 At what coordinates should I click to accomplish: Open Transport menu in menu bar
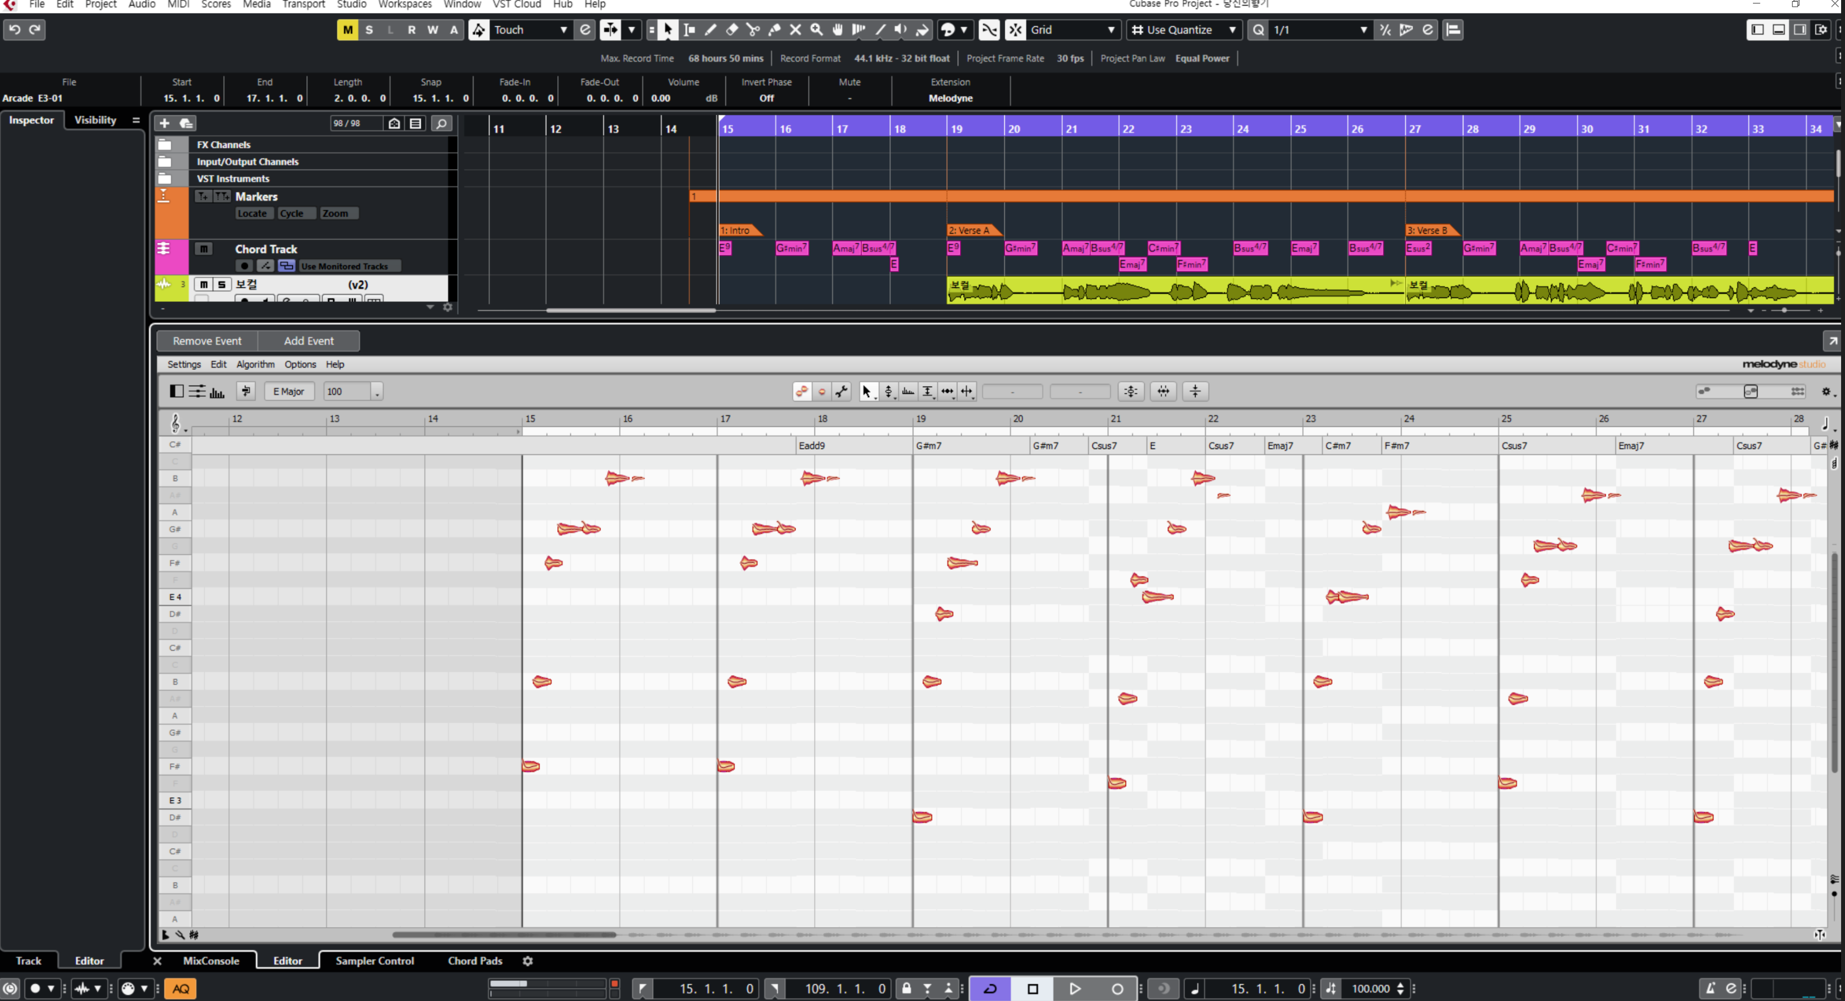(304, 4)
